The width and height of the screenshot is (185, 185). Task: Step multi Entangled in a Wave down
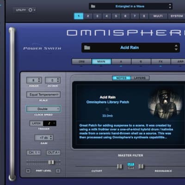pos(170,8)
